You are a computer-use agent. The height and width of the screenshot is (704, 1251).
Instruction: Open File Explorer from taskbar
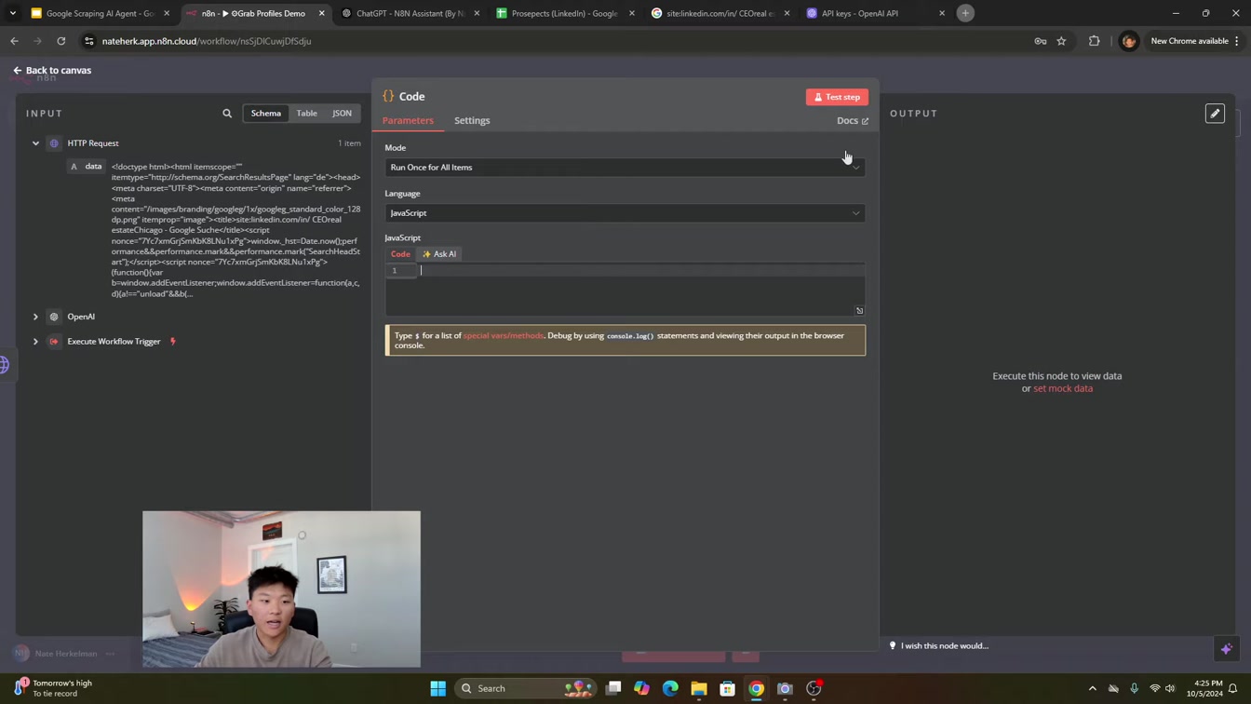pos(699,689)
